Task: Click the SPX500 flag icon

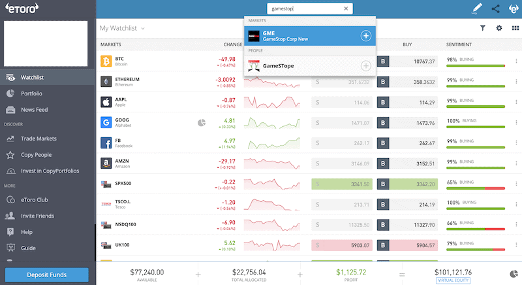Action: (106, 184)
